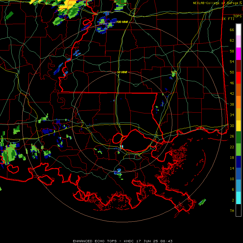Click the white swatch in the tops legend
The height and width of the screenshot is (243, 243).
[x=238, y=30]
